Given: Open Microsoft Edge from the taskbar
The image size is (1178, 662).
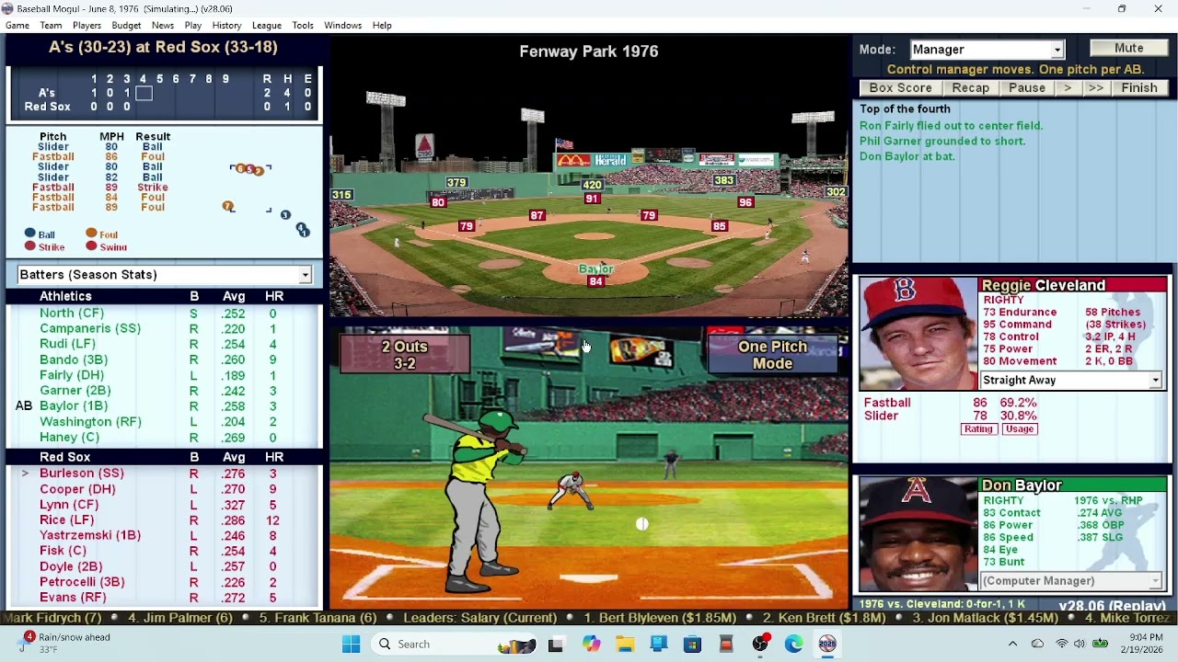Looking at the screenshot, I should click(x=793, y=645).
